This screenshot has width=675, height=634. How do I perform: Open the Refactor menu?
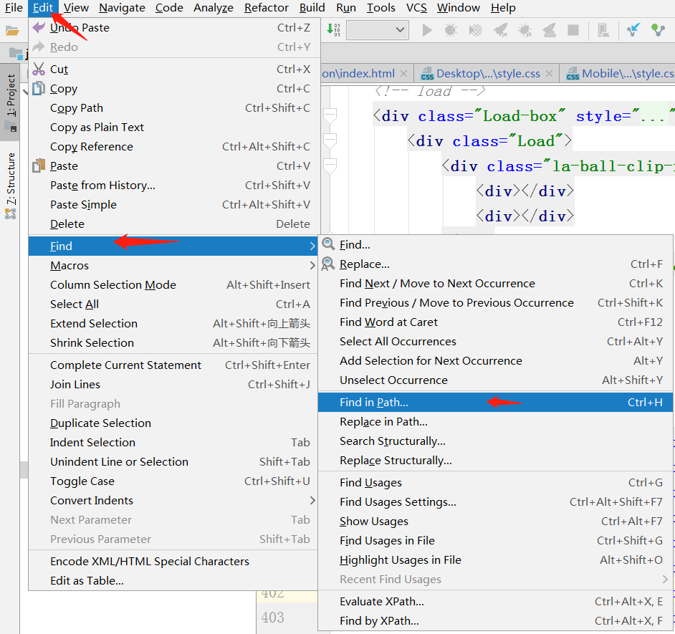tap(266, 8)
